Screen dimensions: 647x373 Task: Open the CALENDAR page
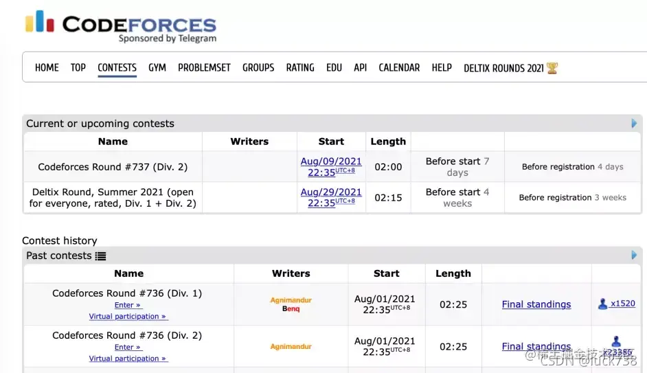click(x=399, y=68)
